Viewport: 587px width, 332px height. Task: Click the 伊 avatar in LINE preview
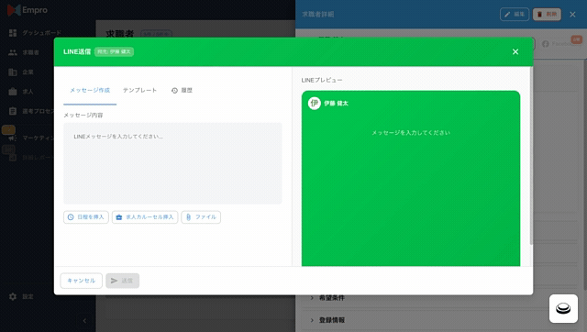point(314,103)
